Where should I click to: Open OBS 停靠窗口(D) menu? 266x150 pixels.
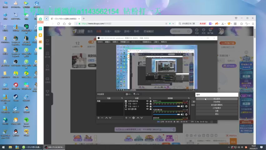tap(125, 42)
